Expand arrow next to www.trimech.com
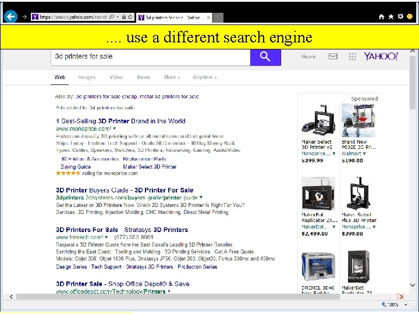Viewport: 419px width, 314px height. (106, 237)
